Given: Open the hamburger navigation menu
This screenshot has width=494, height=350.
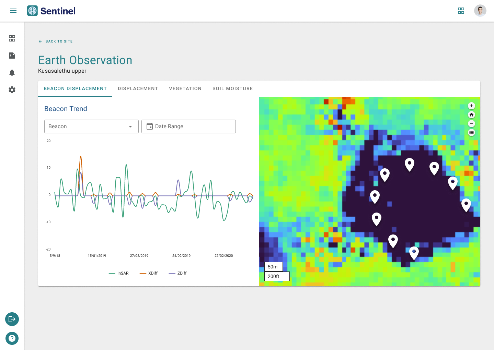Looking at the screenshot, I should coord(13,11).
